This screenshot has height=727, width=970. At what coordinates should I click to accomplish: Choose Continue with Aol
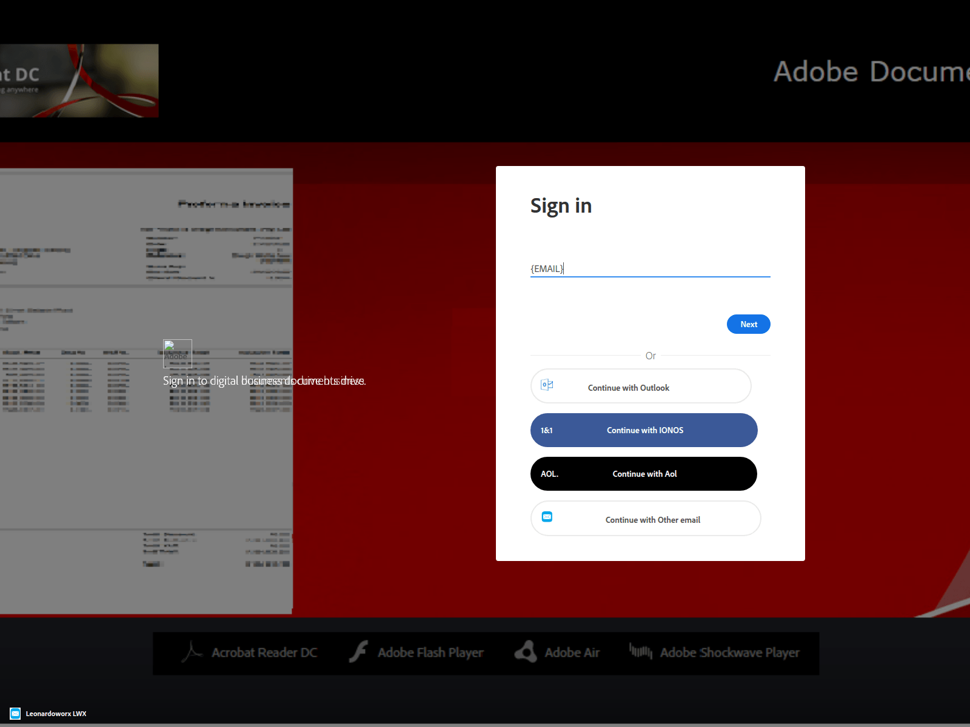pyautogui.click(x=644, y=474)
